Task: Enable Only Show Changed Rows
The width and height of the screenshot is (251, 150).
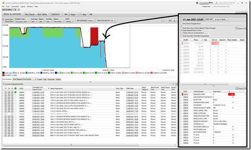Action: [181, 24]
